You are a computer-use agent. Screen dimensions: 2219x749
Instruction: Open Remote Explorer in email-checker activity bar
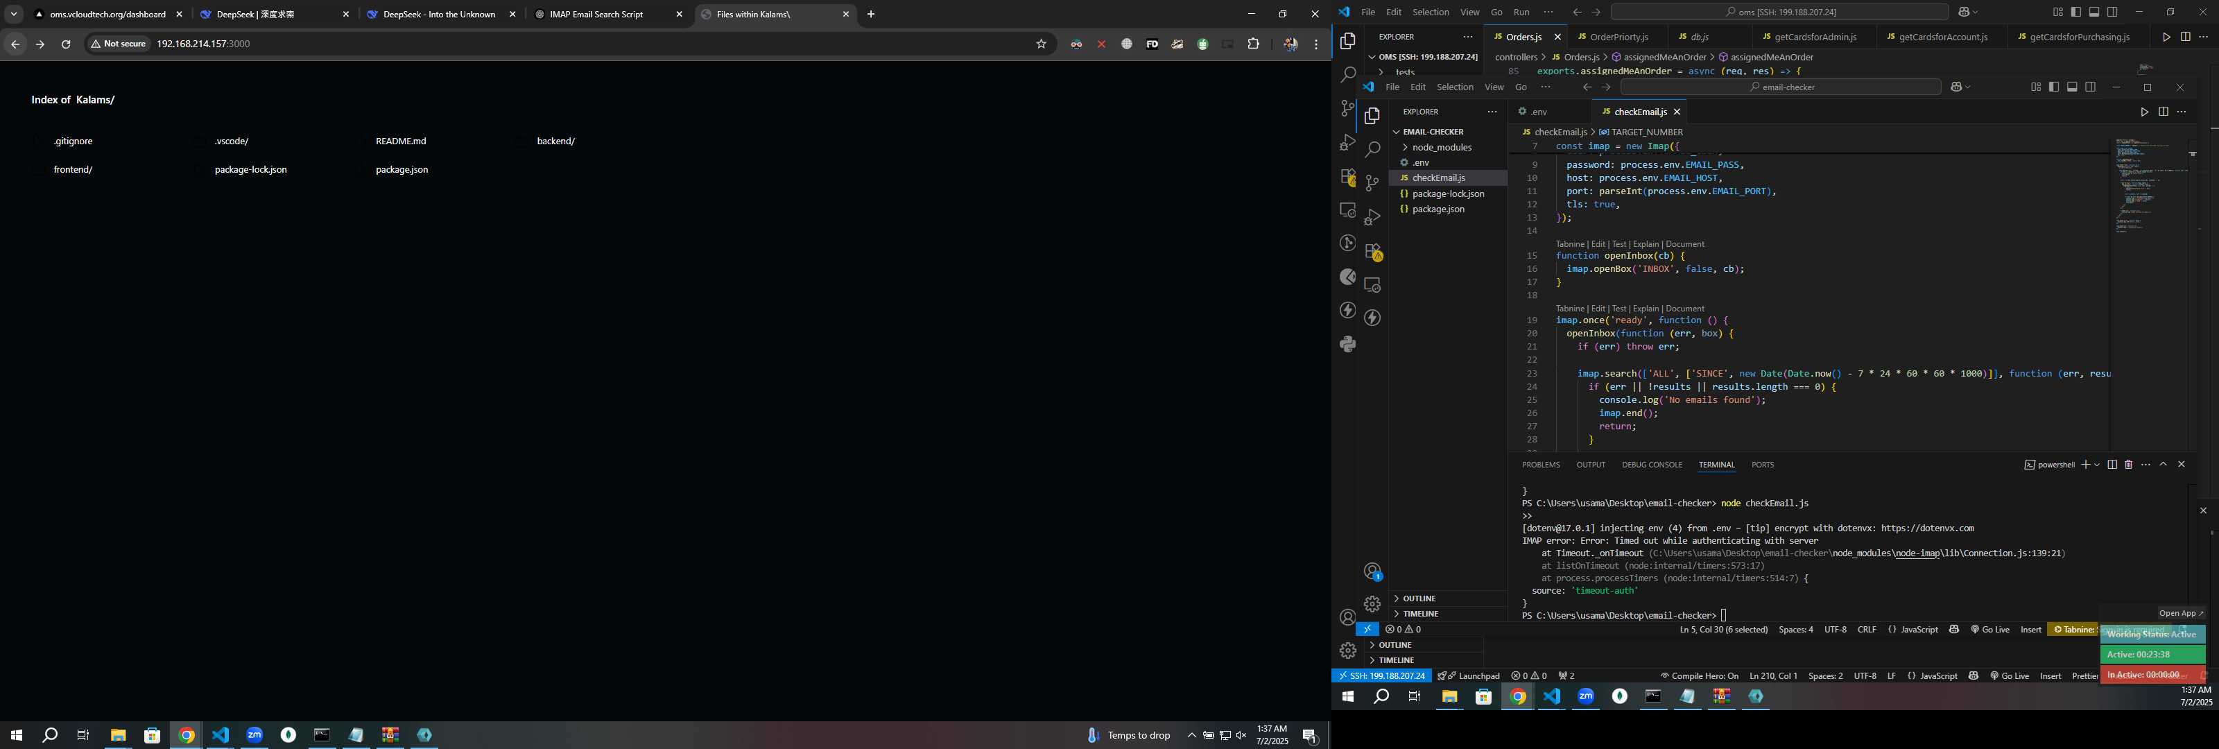pyautogui.click(x=1372, y=284)
